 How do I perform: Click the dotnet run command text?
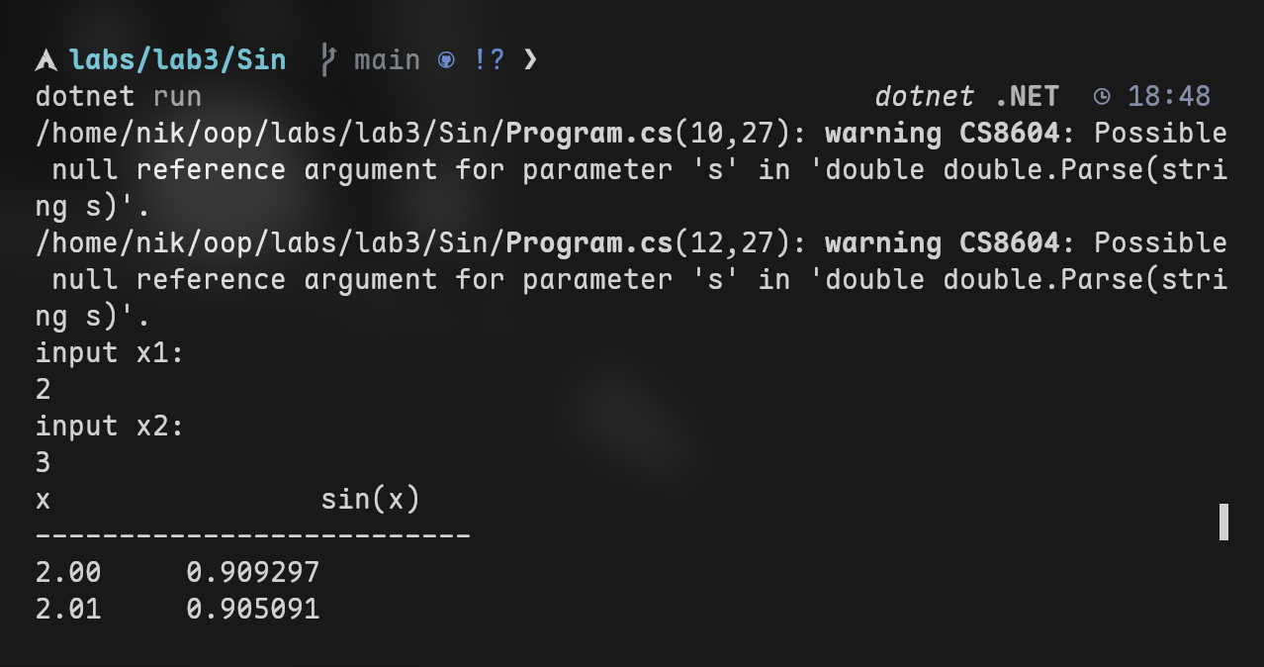(118, 97)
